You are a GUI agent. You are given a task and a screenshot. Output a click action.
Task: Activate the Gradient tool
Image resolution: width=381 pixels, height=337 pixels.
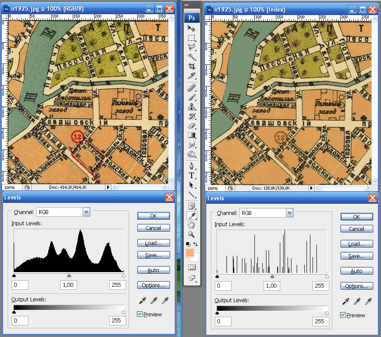click(x=192, y=135)
